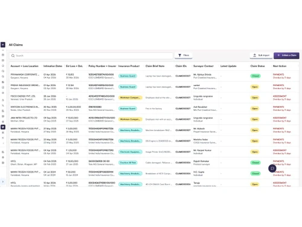Click the Policy Number + Insurer column header

[102, 66]
